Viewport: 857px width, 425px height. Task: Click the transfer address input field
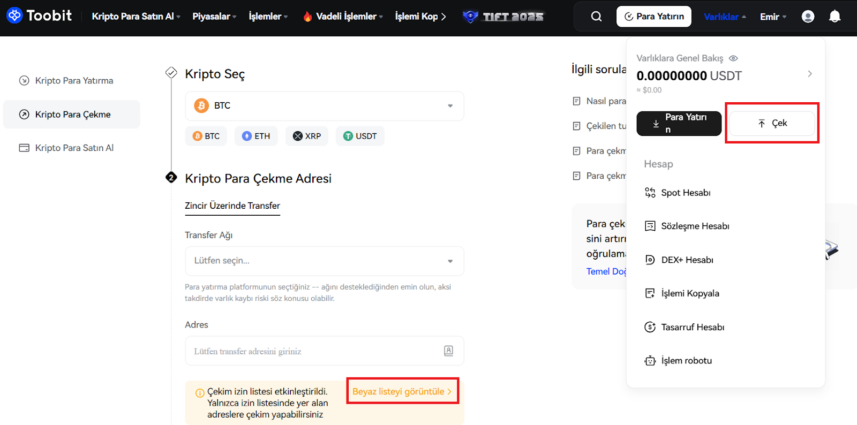click(x=325, y=351)
